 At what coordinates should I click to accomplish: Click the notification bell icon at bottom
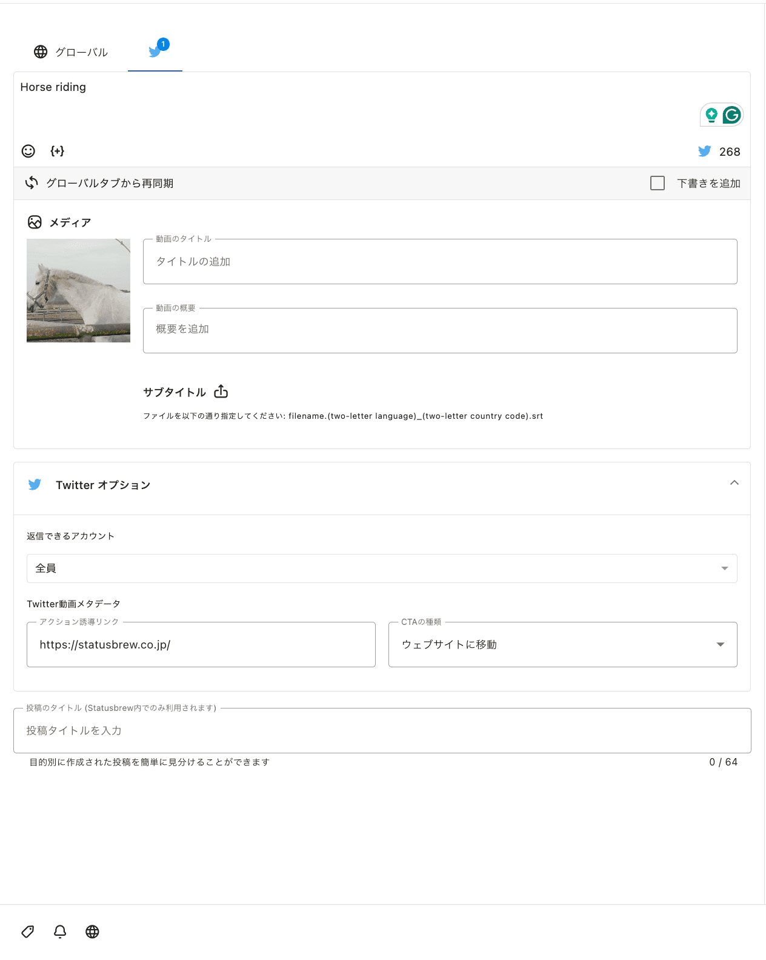tap(60, 932)
